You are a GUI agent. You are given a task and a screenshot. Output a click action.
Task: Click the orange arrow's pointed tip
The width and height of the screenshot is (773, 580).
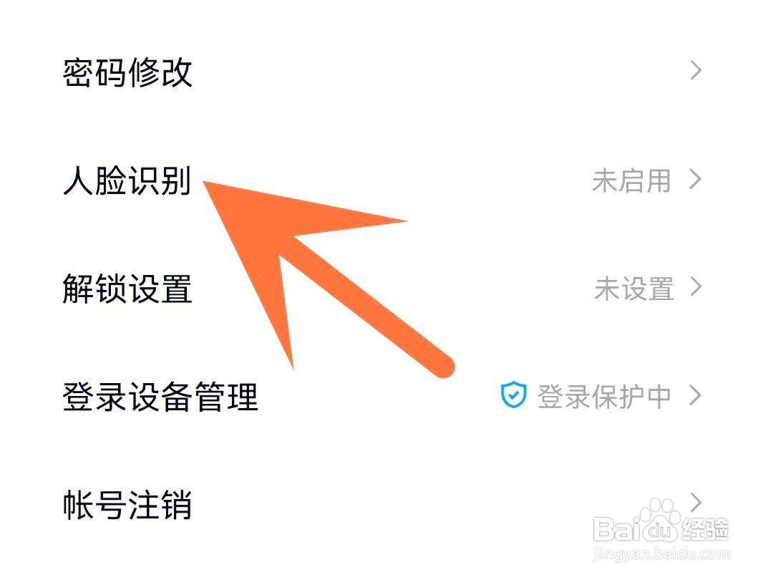click(x=205, y=183)
